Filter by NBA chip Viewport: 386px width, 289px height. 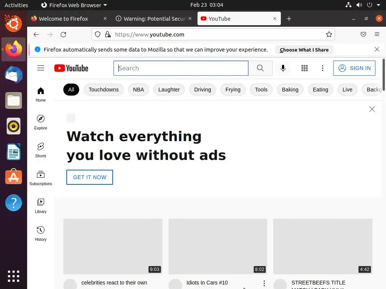[138, 90]
